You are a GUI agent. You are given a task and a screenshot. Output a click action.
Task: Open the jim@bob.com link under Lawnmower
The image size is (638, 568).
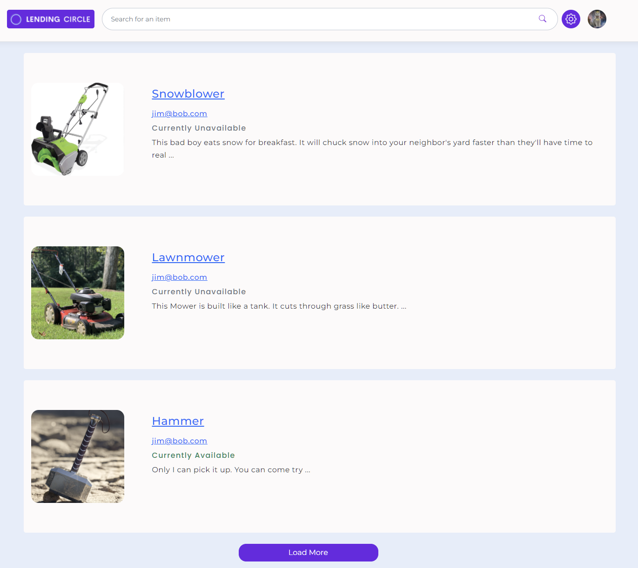(179, 277)
